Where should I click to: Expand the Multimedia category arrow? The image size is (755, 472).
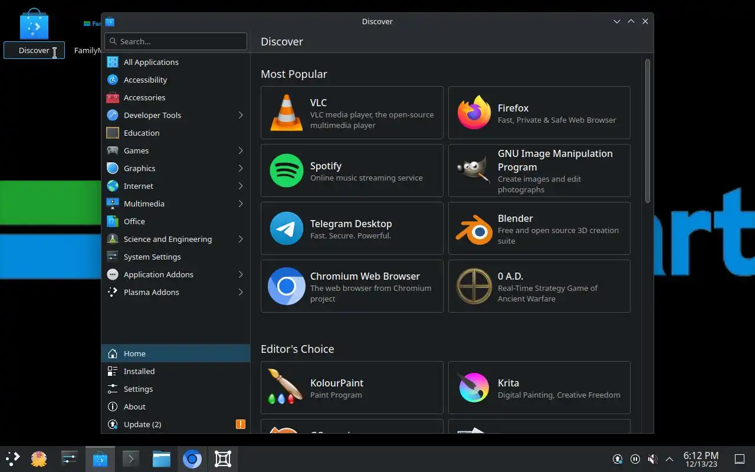(x=241, y=204)
